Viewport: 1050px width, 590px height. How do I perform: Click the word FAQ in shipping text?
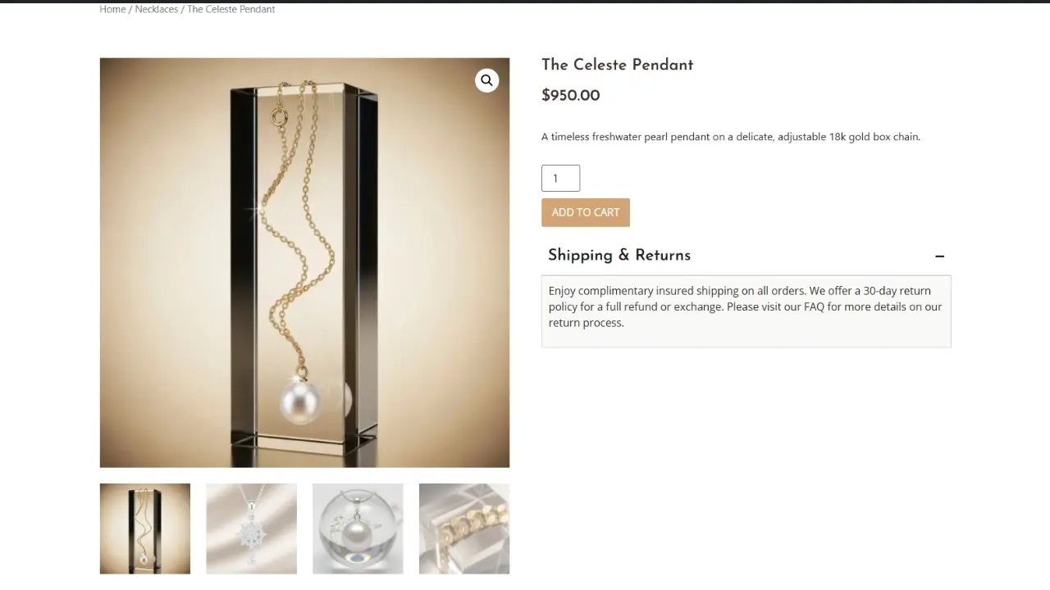pos(814,306)
